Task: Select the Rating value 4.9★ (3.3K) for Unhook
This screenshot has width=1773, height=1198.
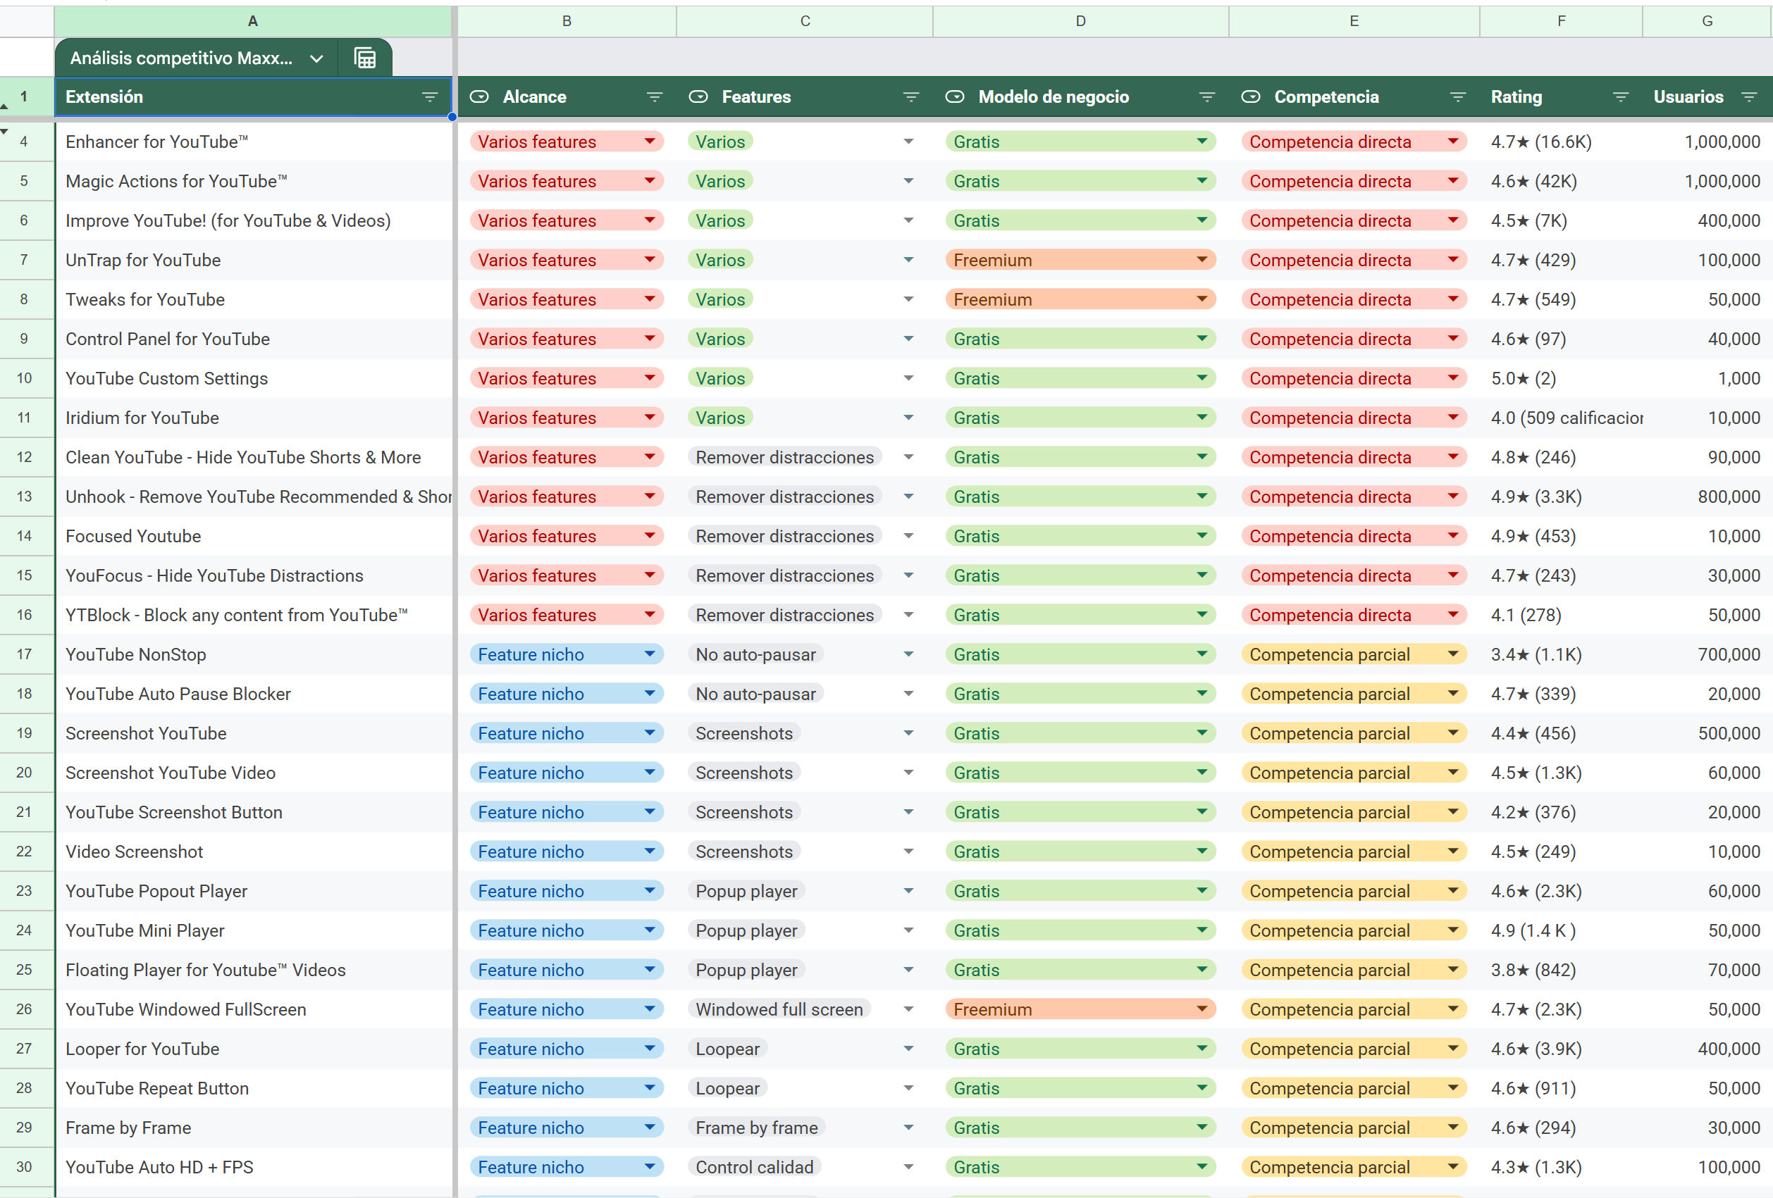Action: coord(1536,497)
